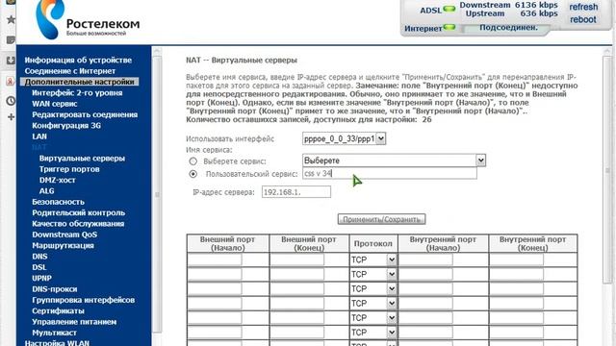Open Сертификаты menu item
This screenshot has width=616, height=346.
(x=58, y=310)
